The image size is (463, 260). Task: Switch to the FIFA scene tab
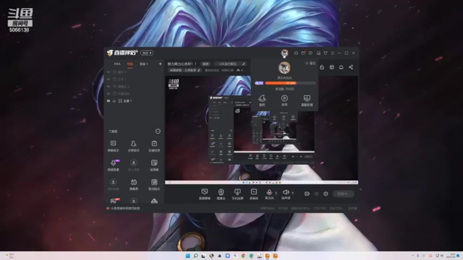[x=117, y=64]
